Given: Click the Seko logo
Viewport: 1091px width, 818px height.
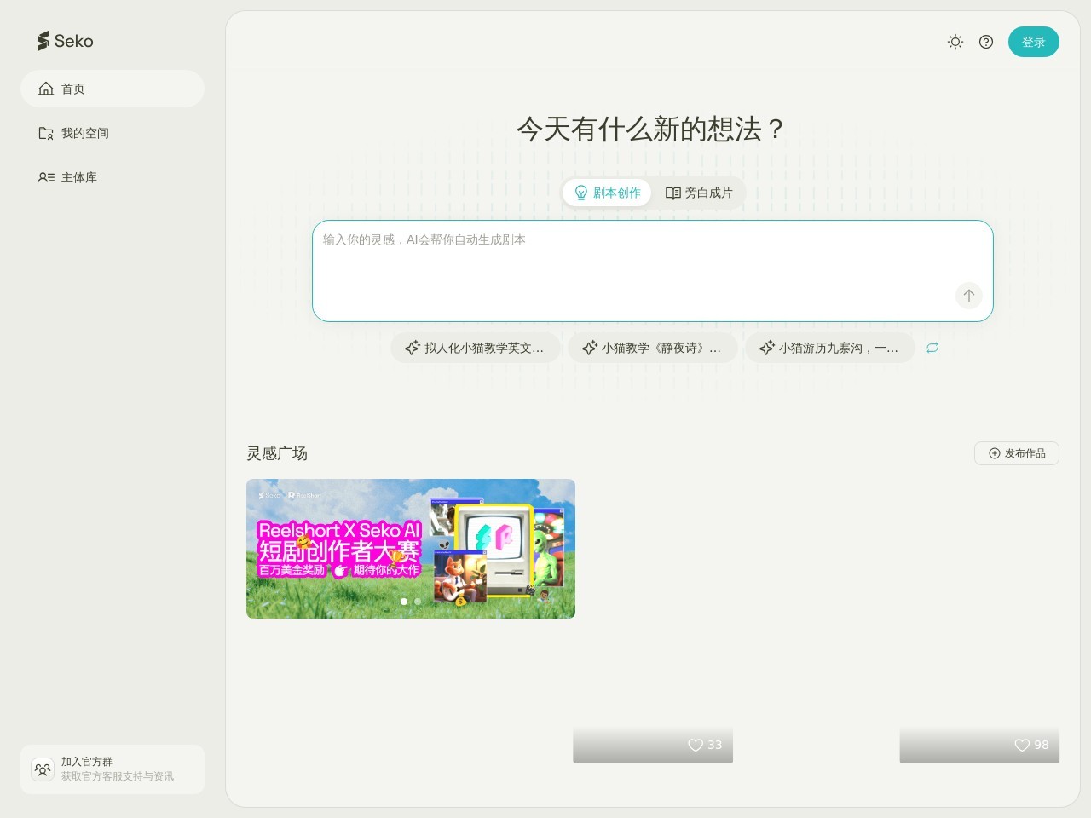Looking at the screenshot, I should [65, 41].
